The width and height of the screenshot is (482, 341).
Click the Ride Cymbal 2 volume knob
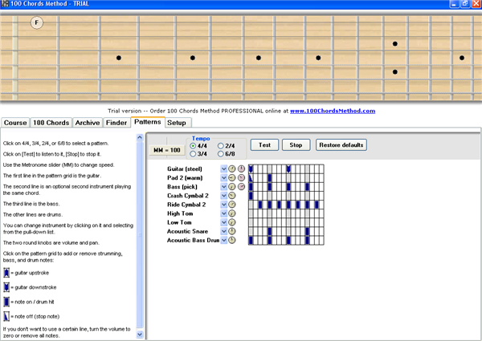[x=231, y=204]
